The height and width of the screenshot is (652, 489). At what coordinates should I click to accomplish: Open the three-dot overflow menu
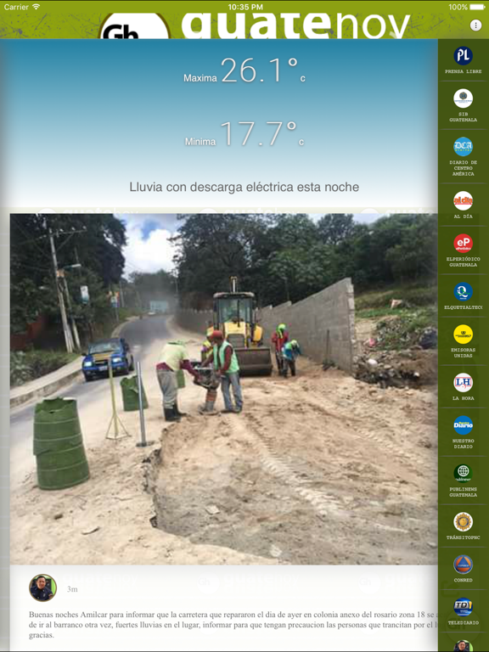[x=475, y=25]
